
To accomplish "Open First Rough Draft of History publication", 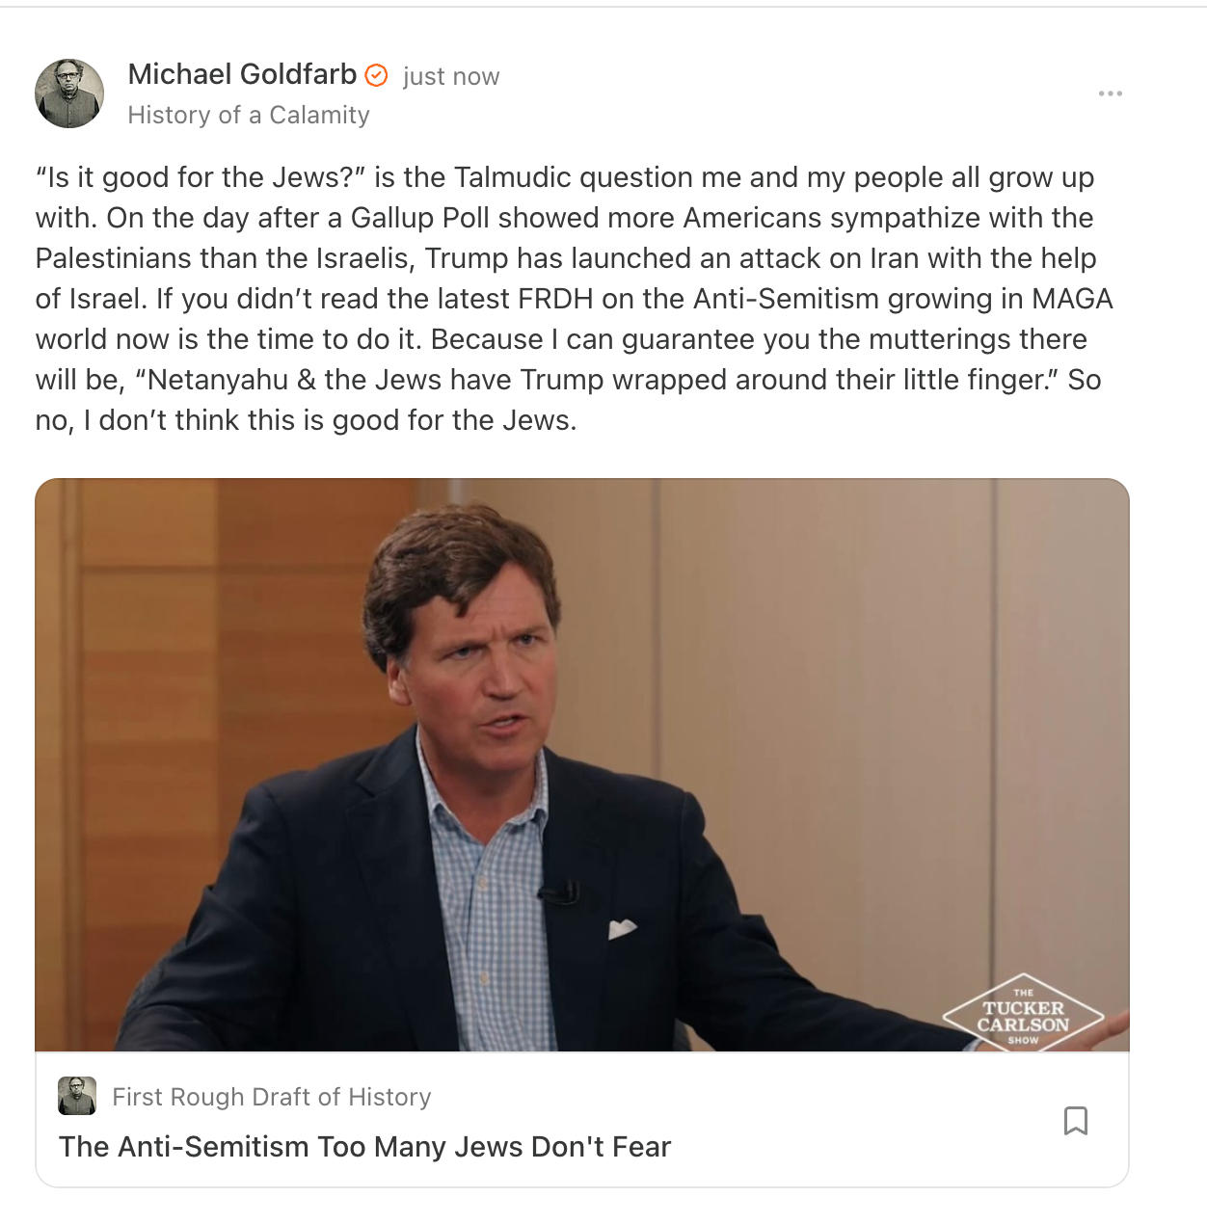I will coord(272,1097).
